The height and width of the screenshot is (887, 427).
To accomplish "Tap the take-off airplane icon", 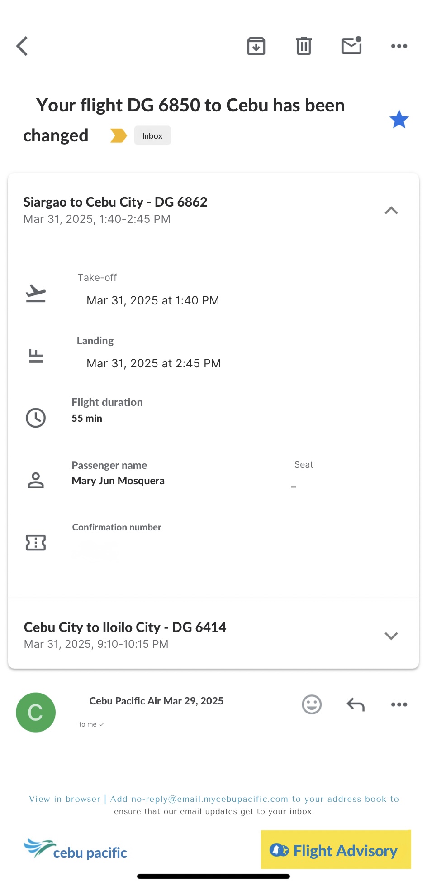I will click(x=36, y=294).
